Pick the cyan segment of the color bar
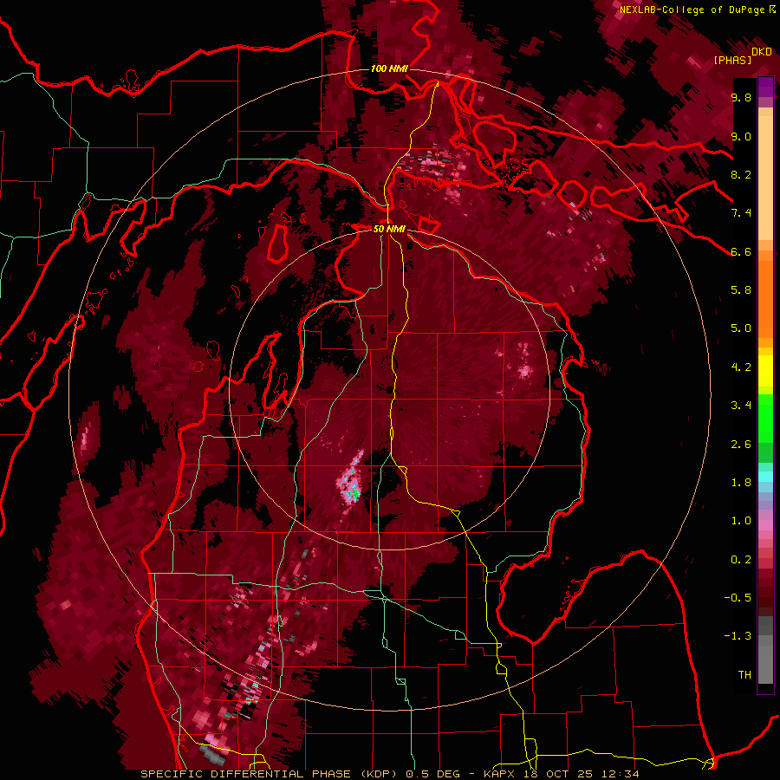Viewport: 780px width, 780px height. click(765, 477)
